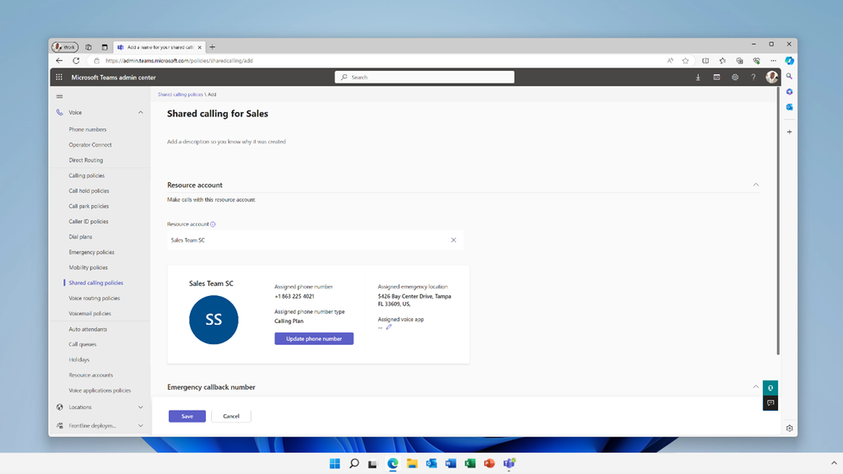
Task: Open browser more options ellipsis
Action: point(773,61)
